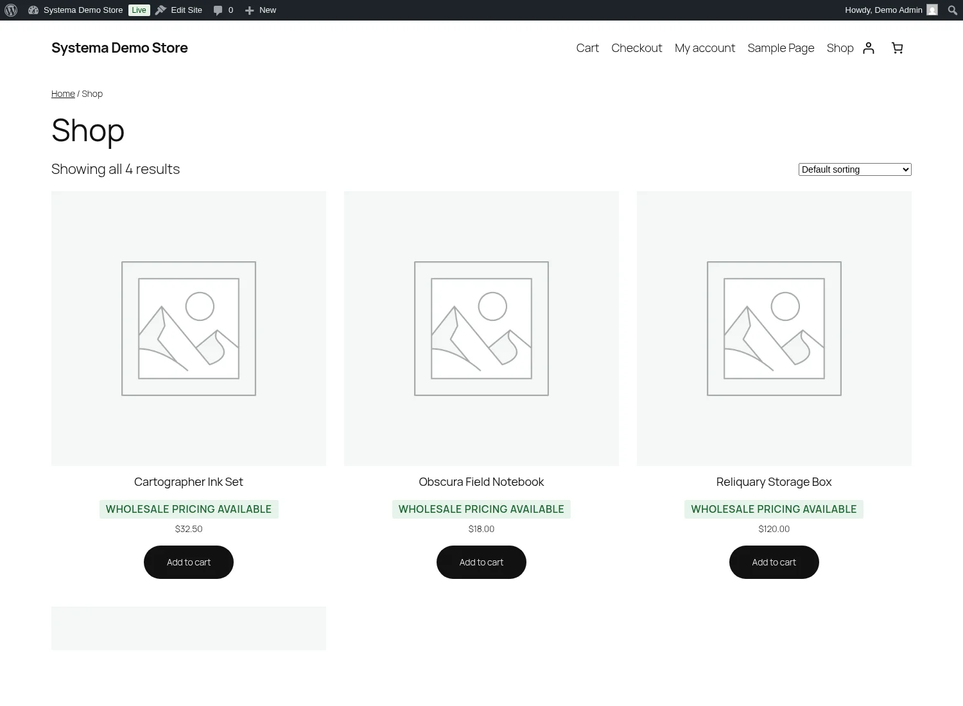Open the Systema Demo Store dashboard link
963x706 pixels.
pyautogui.click(x=76, y=10)
